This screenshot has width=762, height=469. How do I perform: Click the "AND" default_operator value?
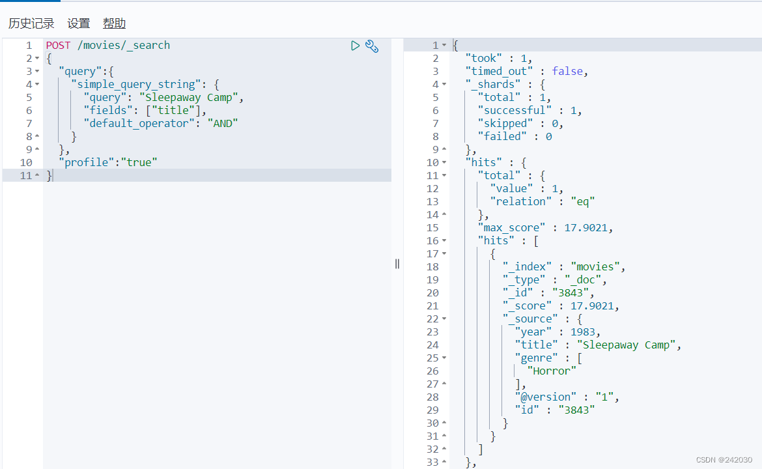point(223,124)
